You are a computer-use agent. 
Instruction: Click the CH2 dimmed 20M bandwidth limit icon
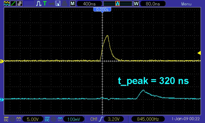(x=54, y=119)
